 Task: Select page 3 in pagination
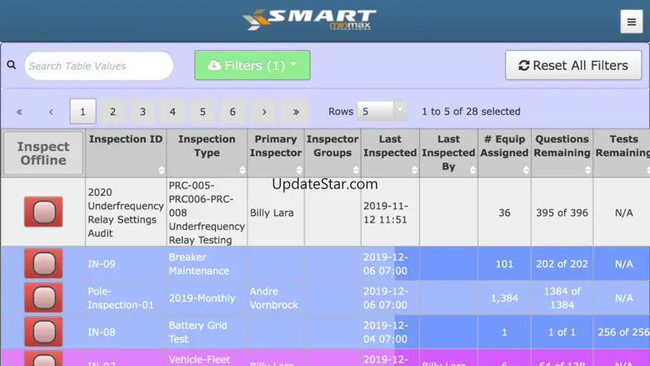pyautogui.click(x=142, y=112)
